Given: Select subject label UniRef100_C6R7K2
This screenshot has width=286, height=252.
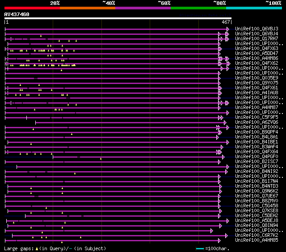Looking at the screenshot, I should (x=257, y=235).
